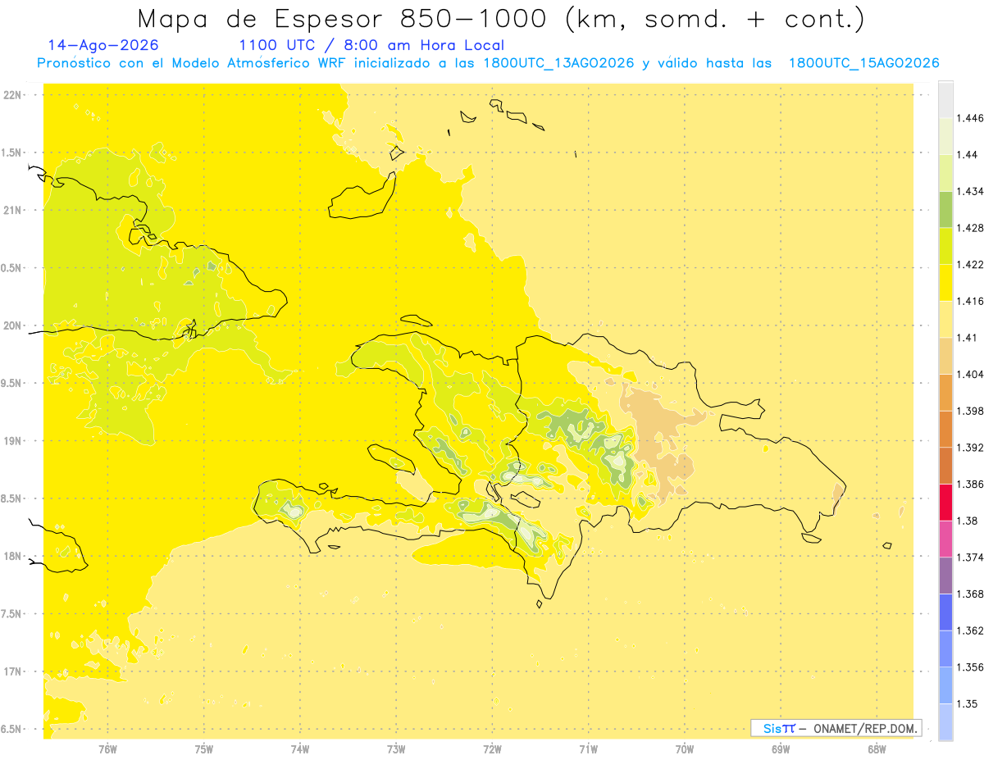Click the 21N latitude axis label
984x760 pixels.
pyautogui.click(x=14, y=210)
